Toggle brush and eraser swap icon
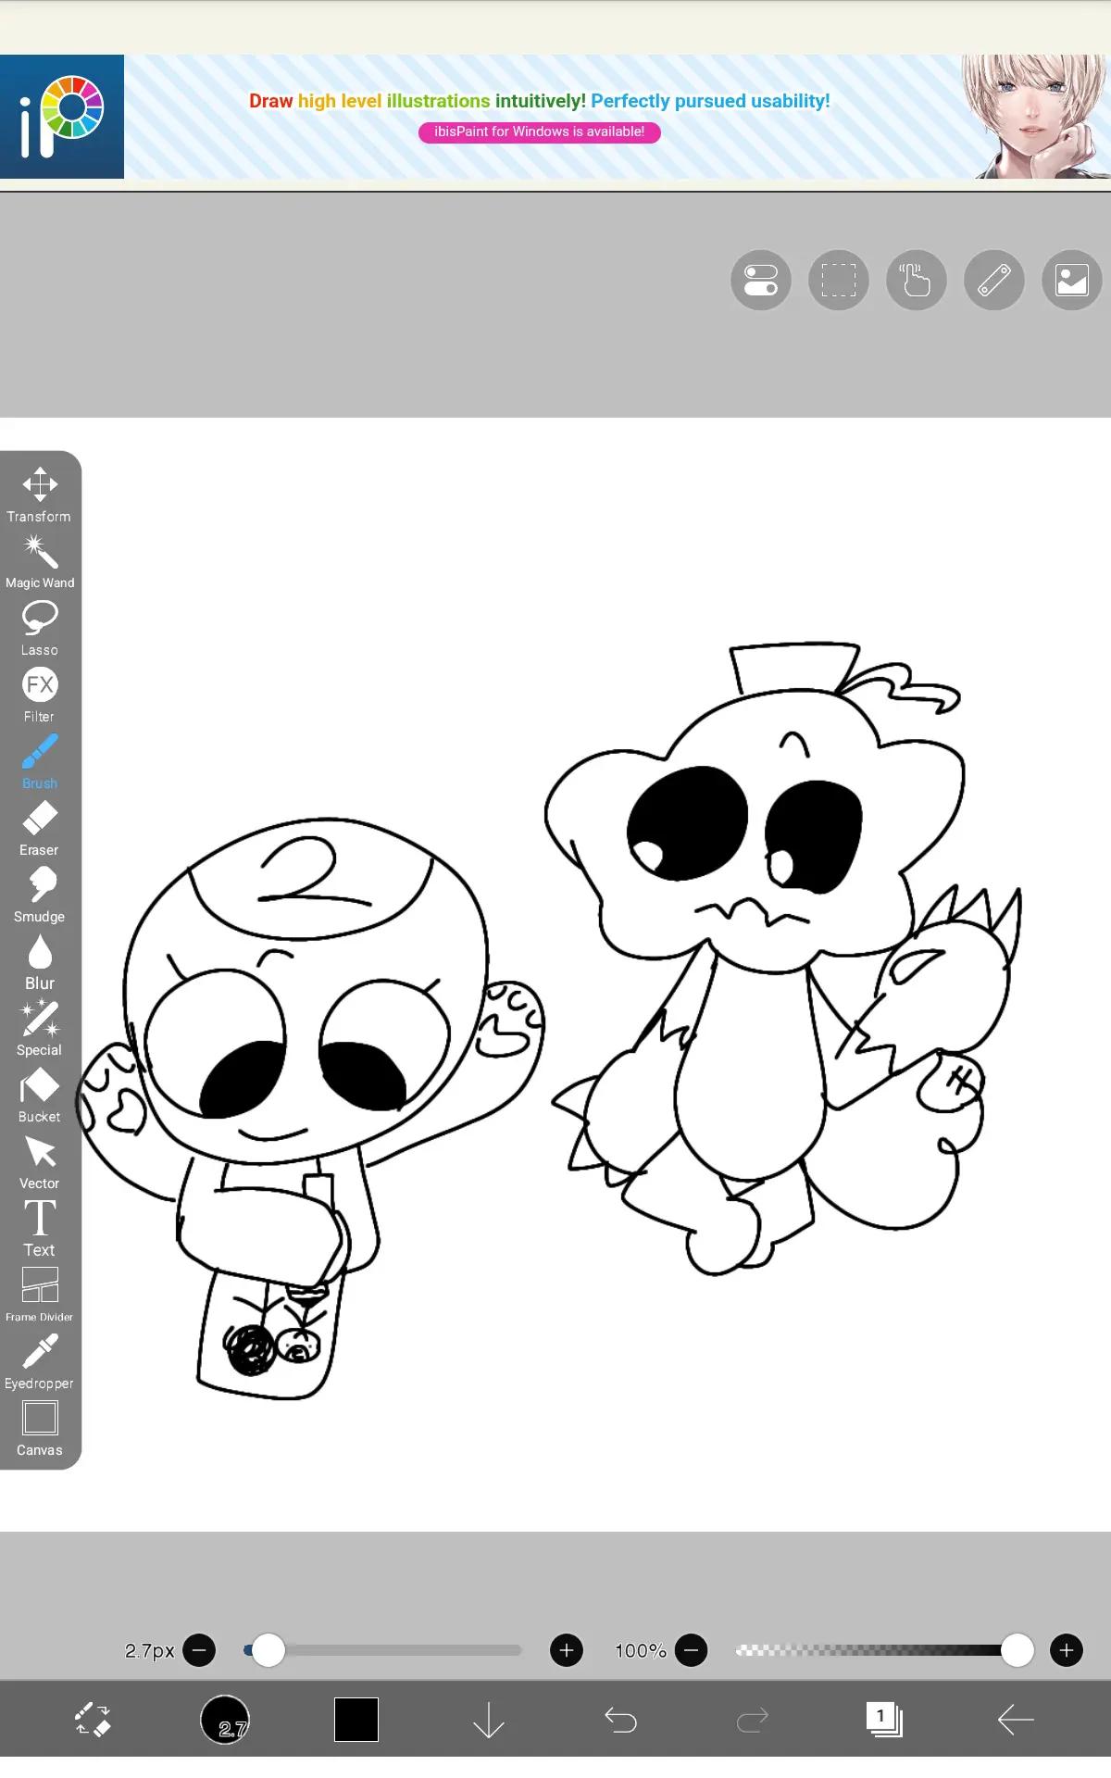Viewport: 1111px width, 1778px height. tap(93, 1720)
